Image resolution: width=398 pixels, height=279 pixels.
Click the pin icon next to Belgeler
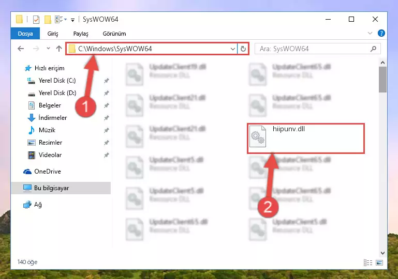106,105
